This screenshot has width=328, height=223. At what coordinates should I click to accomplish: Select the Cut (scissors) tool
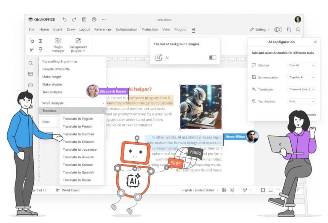[x=32, y=50]
